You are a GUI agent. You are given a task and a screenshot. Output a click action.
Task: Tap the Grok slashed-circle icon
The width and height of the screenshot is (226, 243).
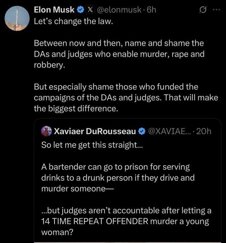click(x=203, y=10)
